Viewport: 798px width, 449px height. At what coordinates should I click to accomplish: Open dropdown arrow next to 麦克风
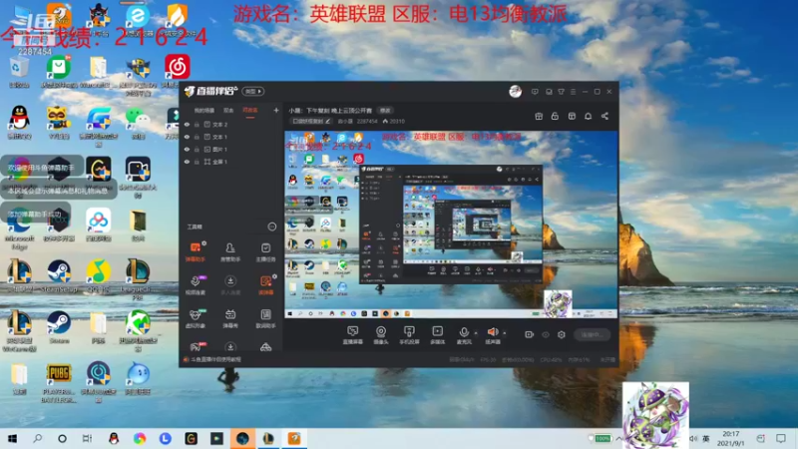[x=476, y=333]
